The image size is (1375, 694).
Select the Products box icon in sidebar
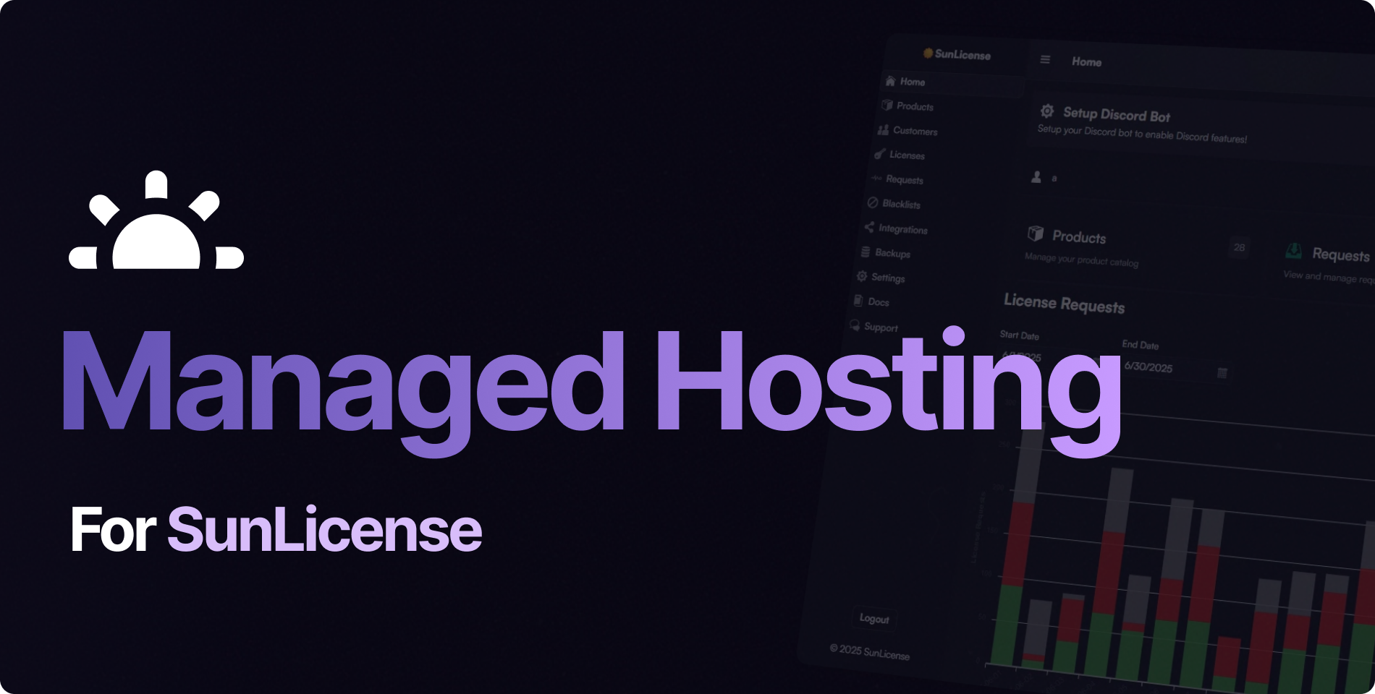(887, 105)
